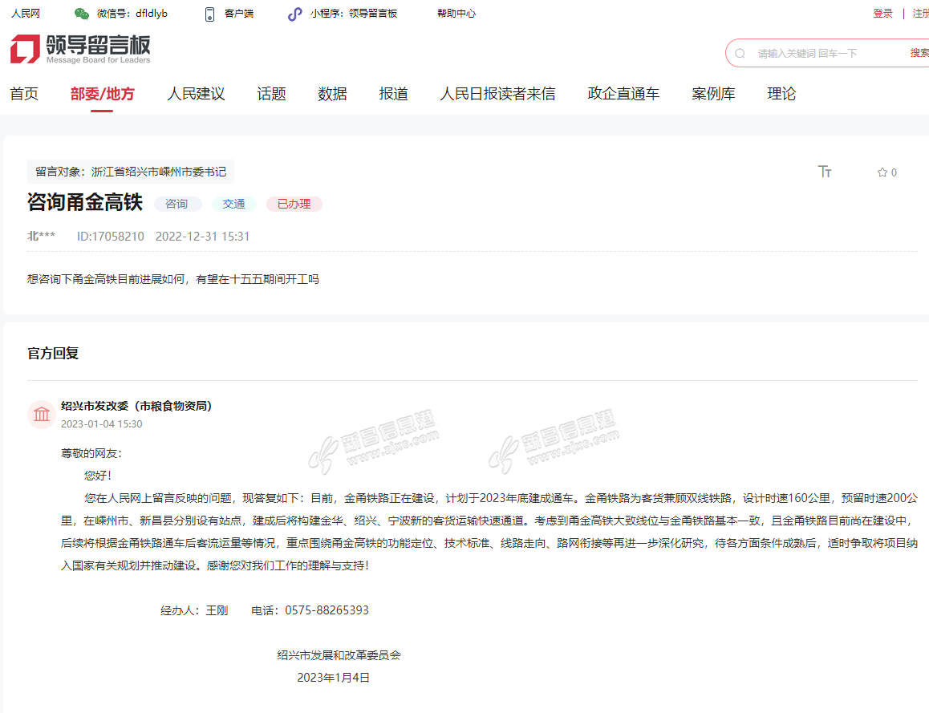This screenshot has width=929, height=713.
Task: Click the red 搜索 button
Action: (x=919, y=53)
